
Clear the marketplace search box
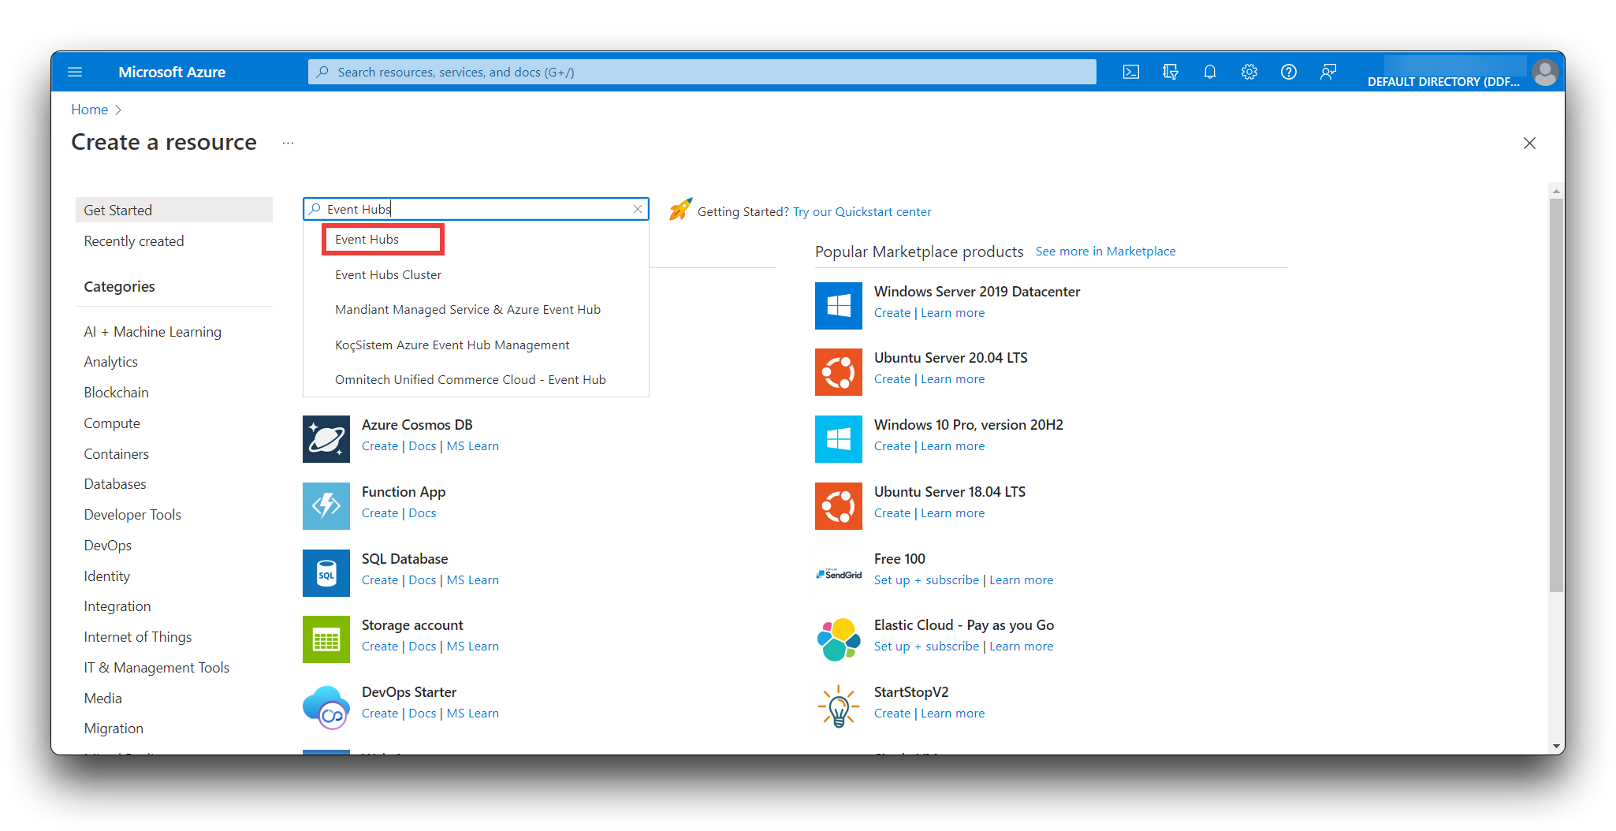click(x=638, y=209)
